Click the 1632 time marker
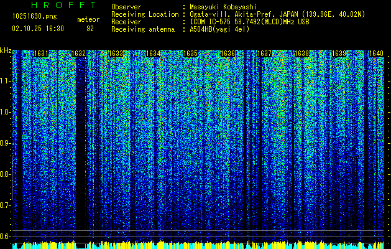The width and height of the screenshot is (391, 249). pyautogui.click(x=78, y=54)
